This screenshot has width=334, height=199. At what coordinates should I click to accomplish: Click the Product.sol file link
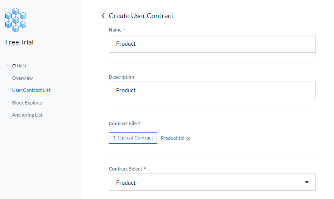point(172,138)
